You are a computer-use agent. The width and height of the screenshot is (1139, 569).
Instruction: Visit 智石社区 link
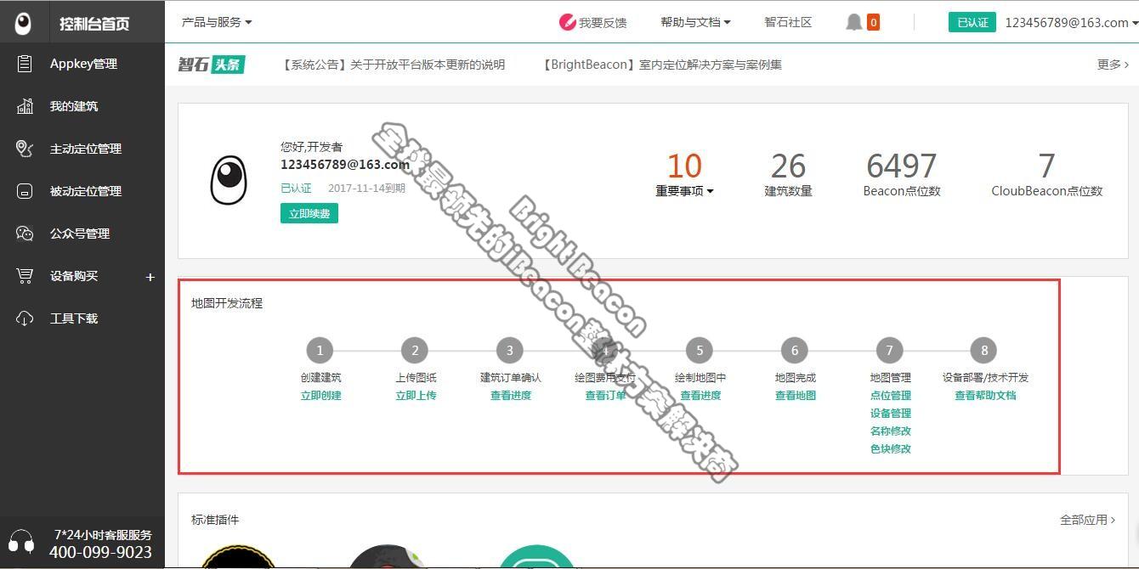click(x=788, y=22)
